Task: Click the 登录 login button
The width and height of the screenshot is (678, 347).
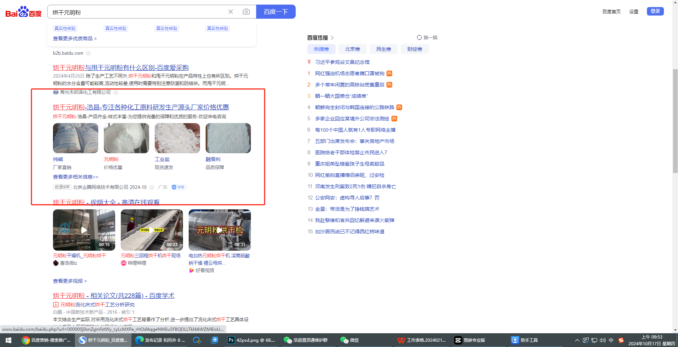Action: click(655, 11)
